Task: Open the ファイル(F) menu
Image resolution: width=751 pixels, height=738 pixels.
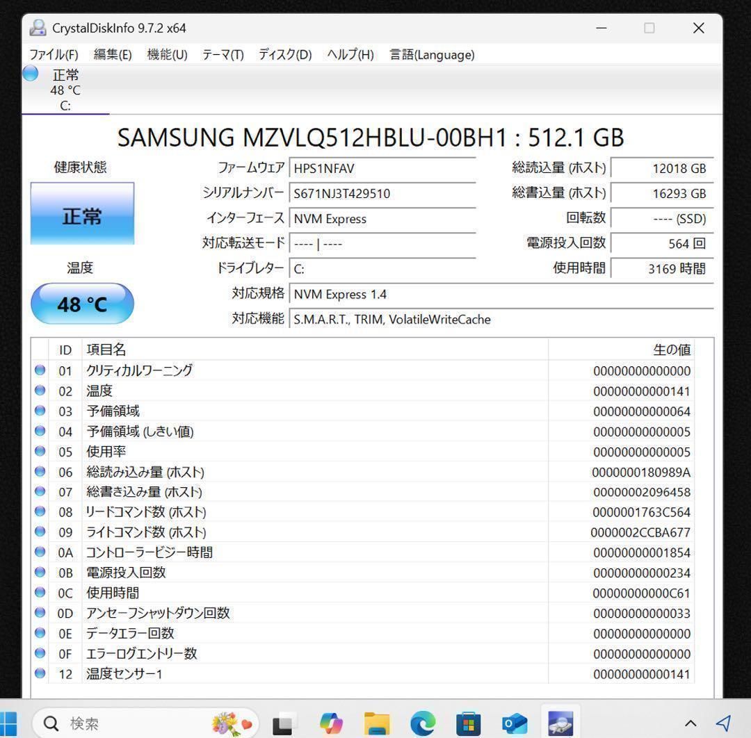Action: click(x=54, y=54)
